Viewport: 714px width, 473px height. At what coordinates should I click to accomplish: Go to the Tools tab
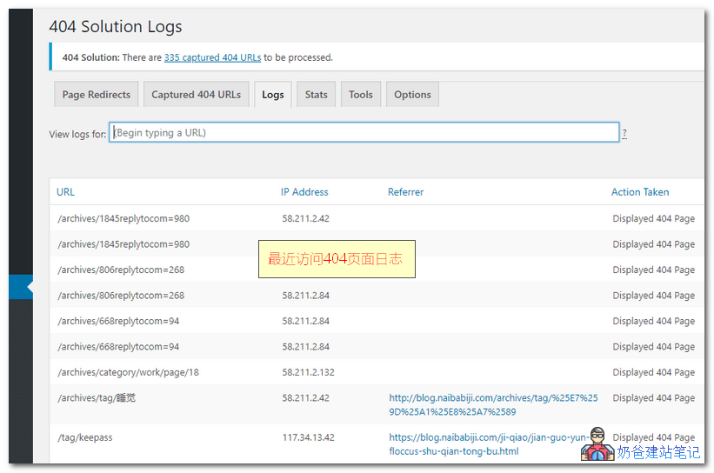pyautogui.click(x=361, y=95)
